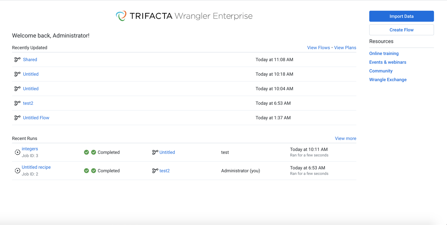Click 'Completed' status for integers job
The image size is (447, 225).
point(109,152)
